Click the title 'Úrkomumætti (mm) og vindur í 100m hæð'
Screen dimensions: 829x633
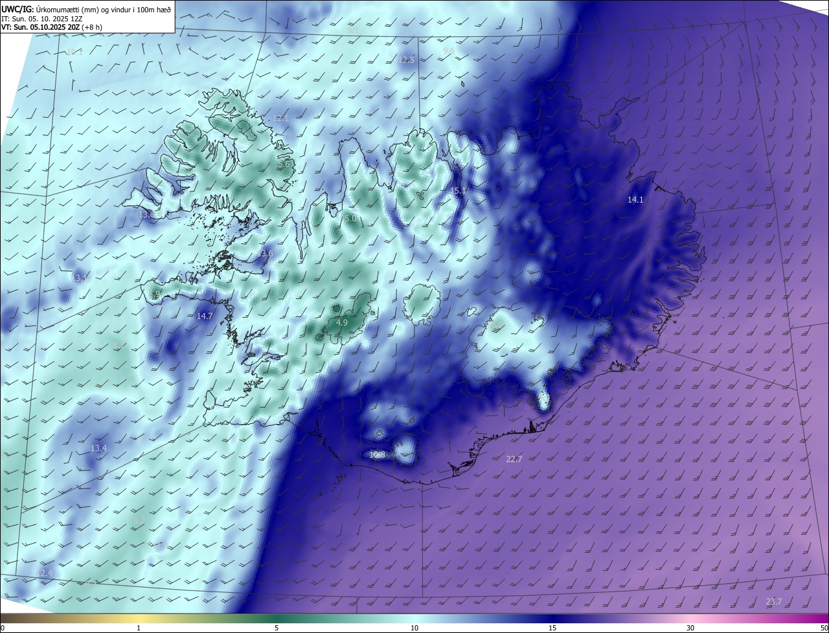pos(104,8)
